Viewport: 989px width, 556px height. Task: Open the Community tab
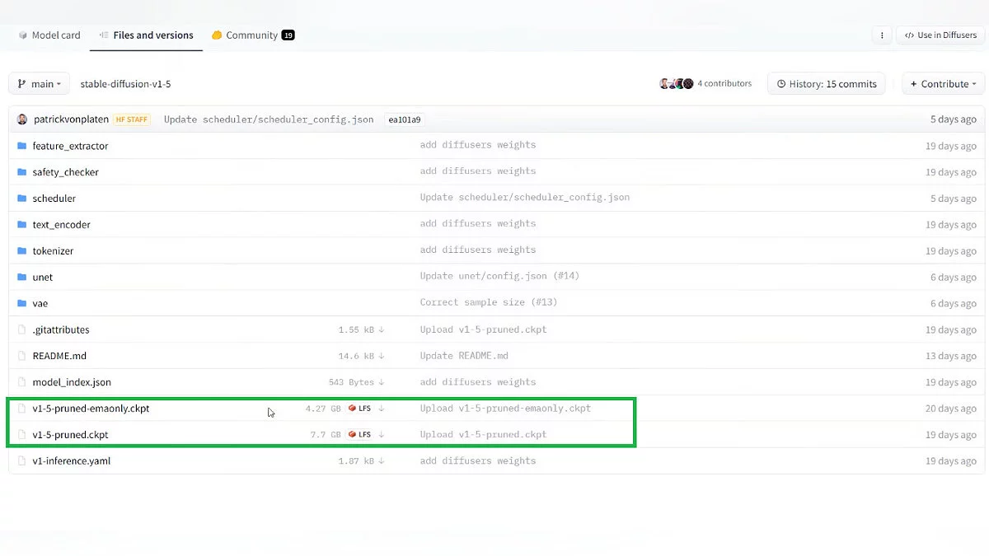pyautogui.click(x=252, y=35)
